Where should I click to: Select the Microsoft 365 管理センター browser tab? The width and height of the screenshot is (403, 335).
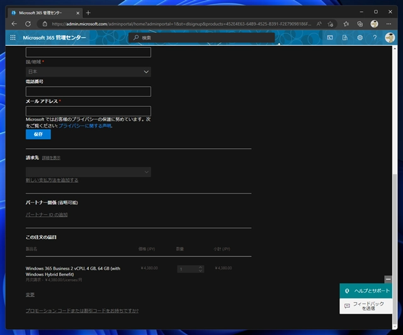pyautogui.click(x=45, y=13)
